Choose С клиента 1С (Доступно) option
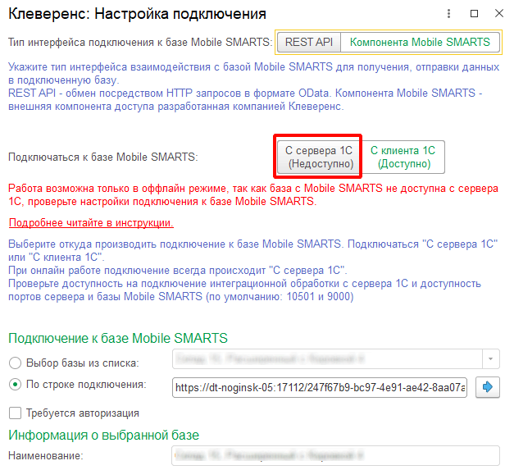Viewport: 505px width, 470px height. (x=403, y=157)
